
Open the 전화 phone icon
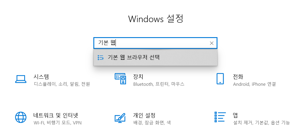pos(220,79)
